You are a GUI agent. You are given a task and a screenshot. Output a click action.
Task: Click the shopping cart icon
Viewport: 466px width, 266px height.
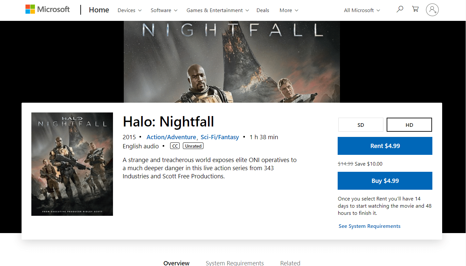tap(415, 9)
